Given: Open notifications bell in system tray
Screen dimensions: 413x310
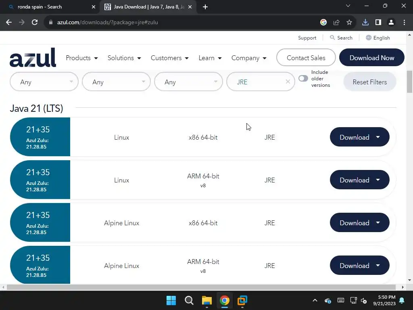Looking at the screenshot, I should [402, 300].
